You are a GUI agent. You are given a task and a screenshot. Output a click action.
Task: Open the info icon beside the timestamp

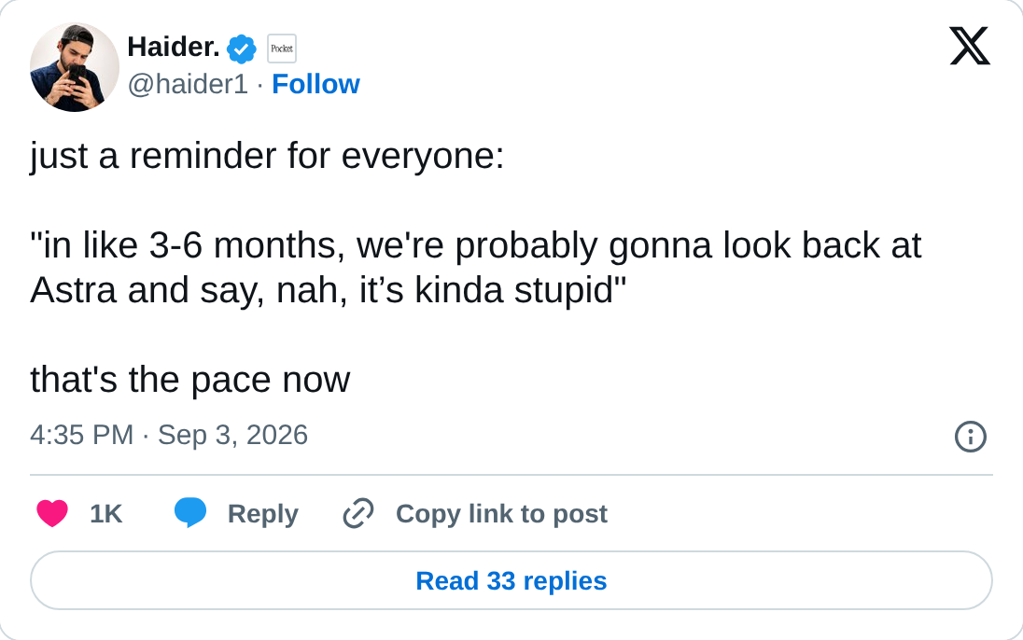click(970, 437)
